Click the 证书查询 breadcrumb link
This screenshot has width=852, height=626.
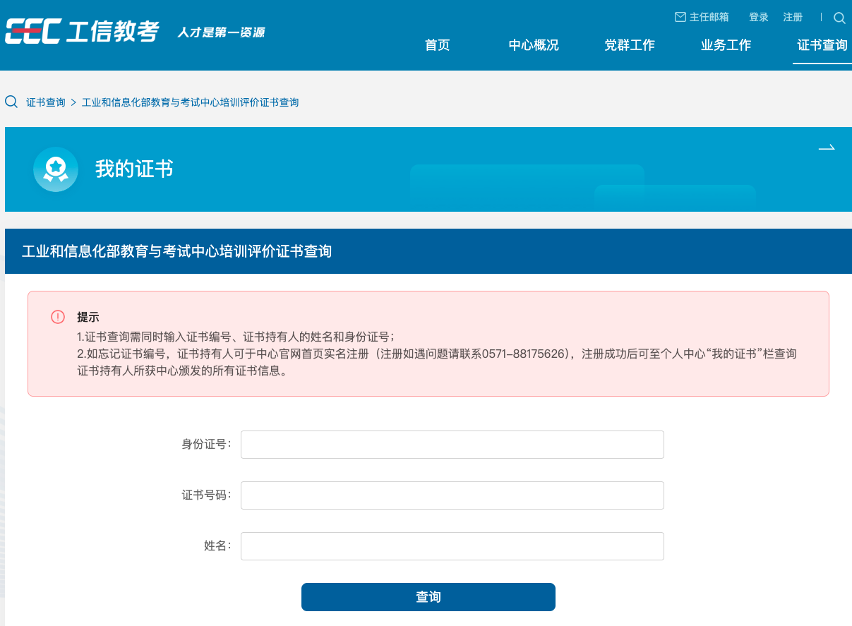pyautogui.click(x=46, y=102)
